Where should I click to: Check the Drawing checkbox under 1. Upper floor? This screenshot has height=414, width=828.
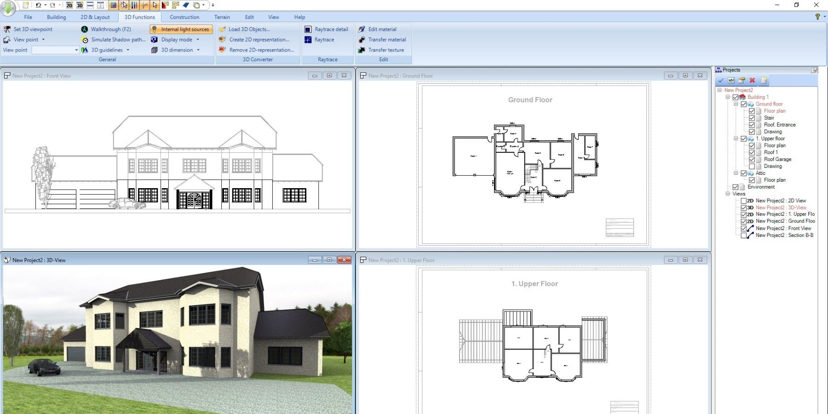[752, 167]
